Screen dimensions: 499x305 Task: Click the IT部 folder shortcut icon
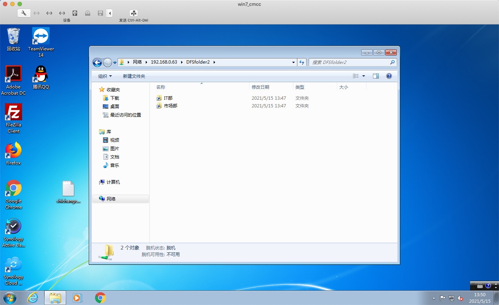pos(159,98)
